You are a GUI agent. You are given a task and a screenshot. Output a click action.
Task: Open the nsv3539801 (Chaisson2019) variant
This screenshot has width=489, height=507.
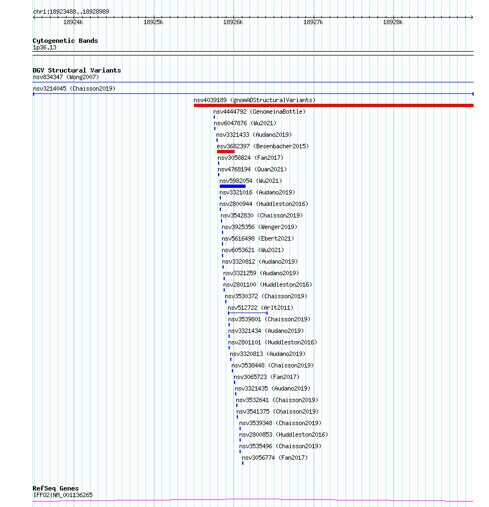(x=269, y=319)
